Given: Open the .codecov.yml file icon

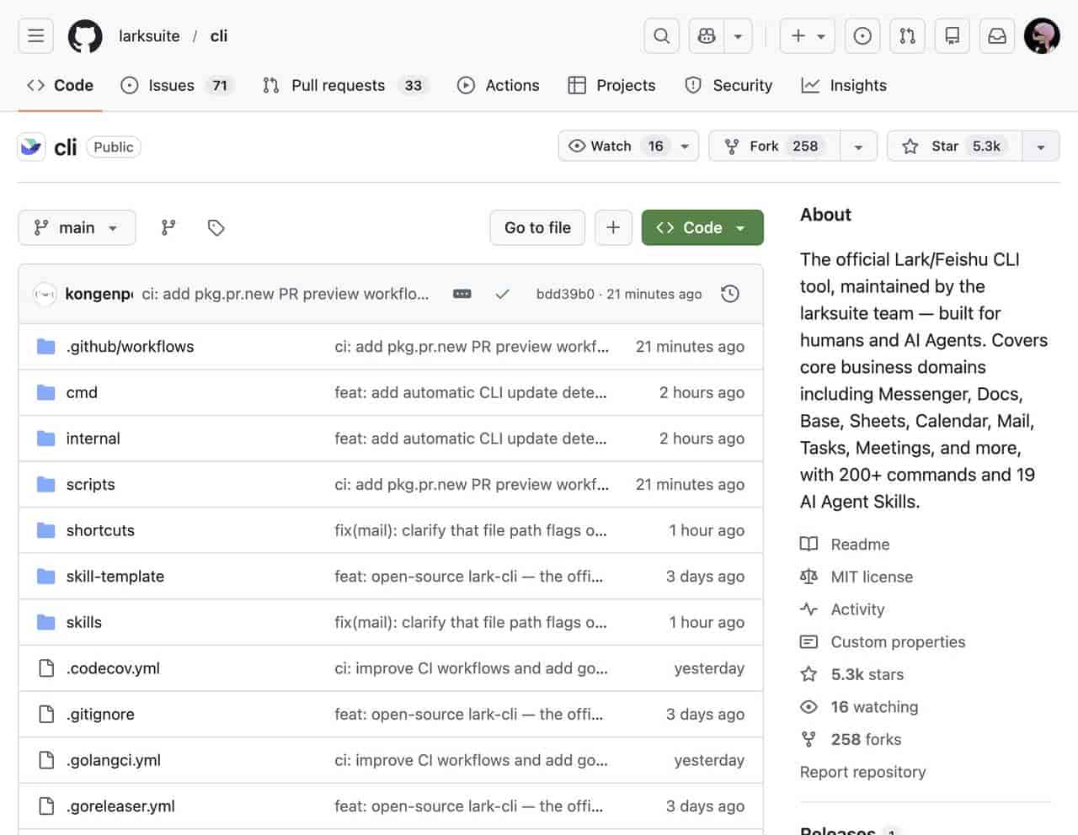Looking at the screenshot, I should tap(46, 668).
